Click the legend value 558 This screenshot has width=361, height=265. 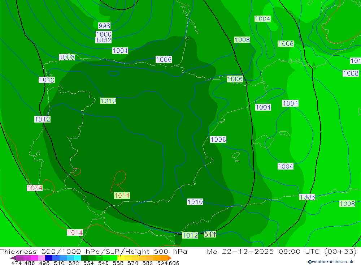(x=118, y=263)
